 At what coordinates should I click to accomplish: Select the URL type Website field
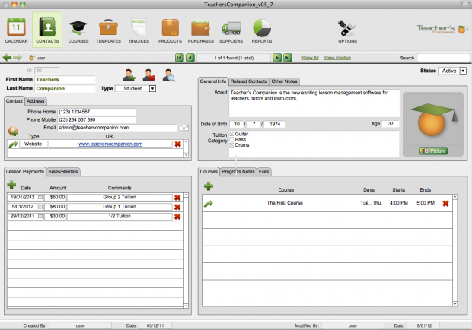(33, 144)
